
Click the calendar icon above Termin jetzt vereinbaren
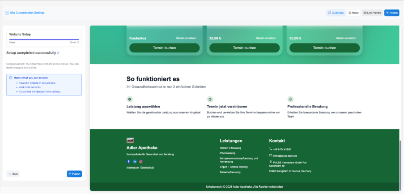(210, 99)
